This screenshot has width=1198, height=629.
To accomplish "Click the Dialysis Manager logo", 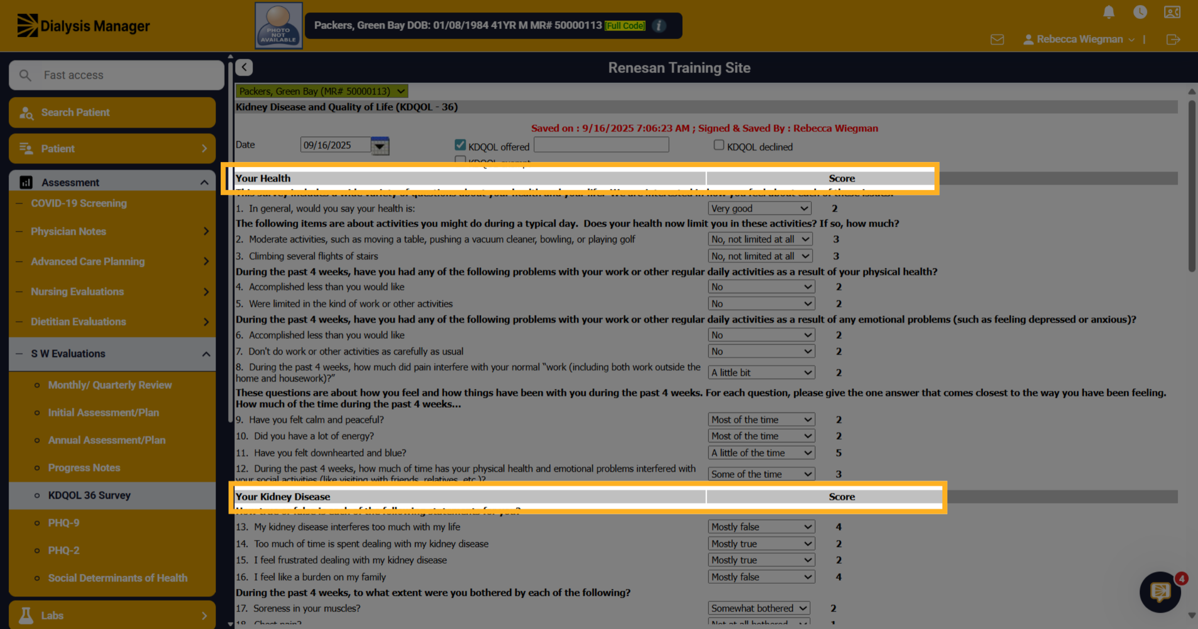I will [83, 25].
